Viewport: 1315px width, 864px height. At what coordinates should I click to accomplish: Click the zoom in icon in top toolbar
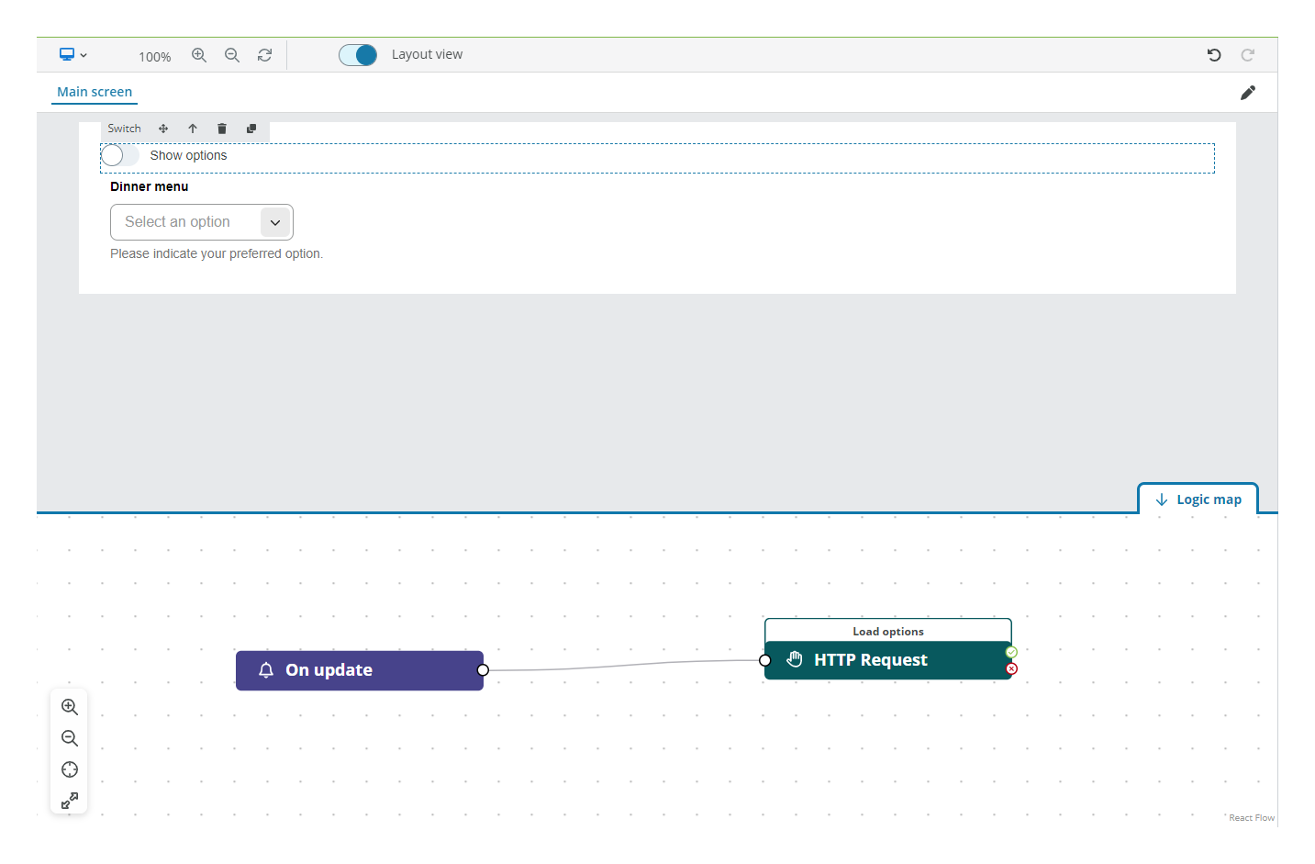(198, 55)
